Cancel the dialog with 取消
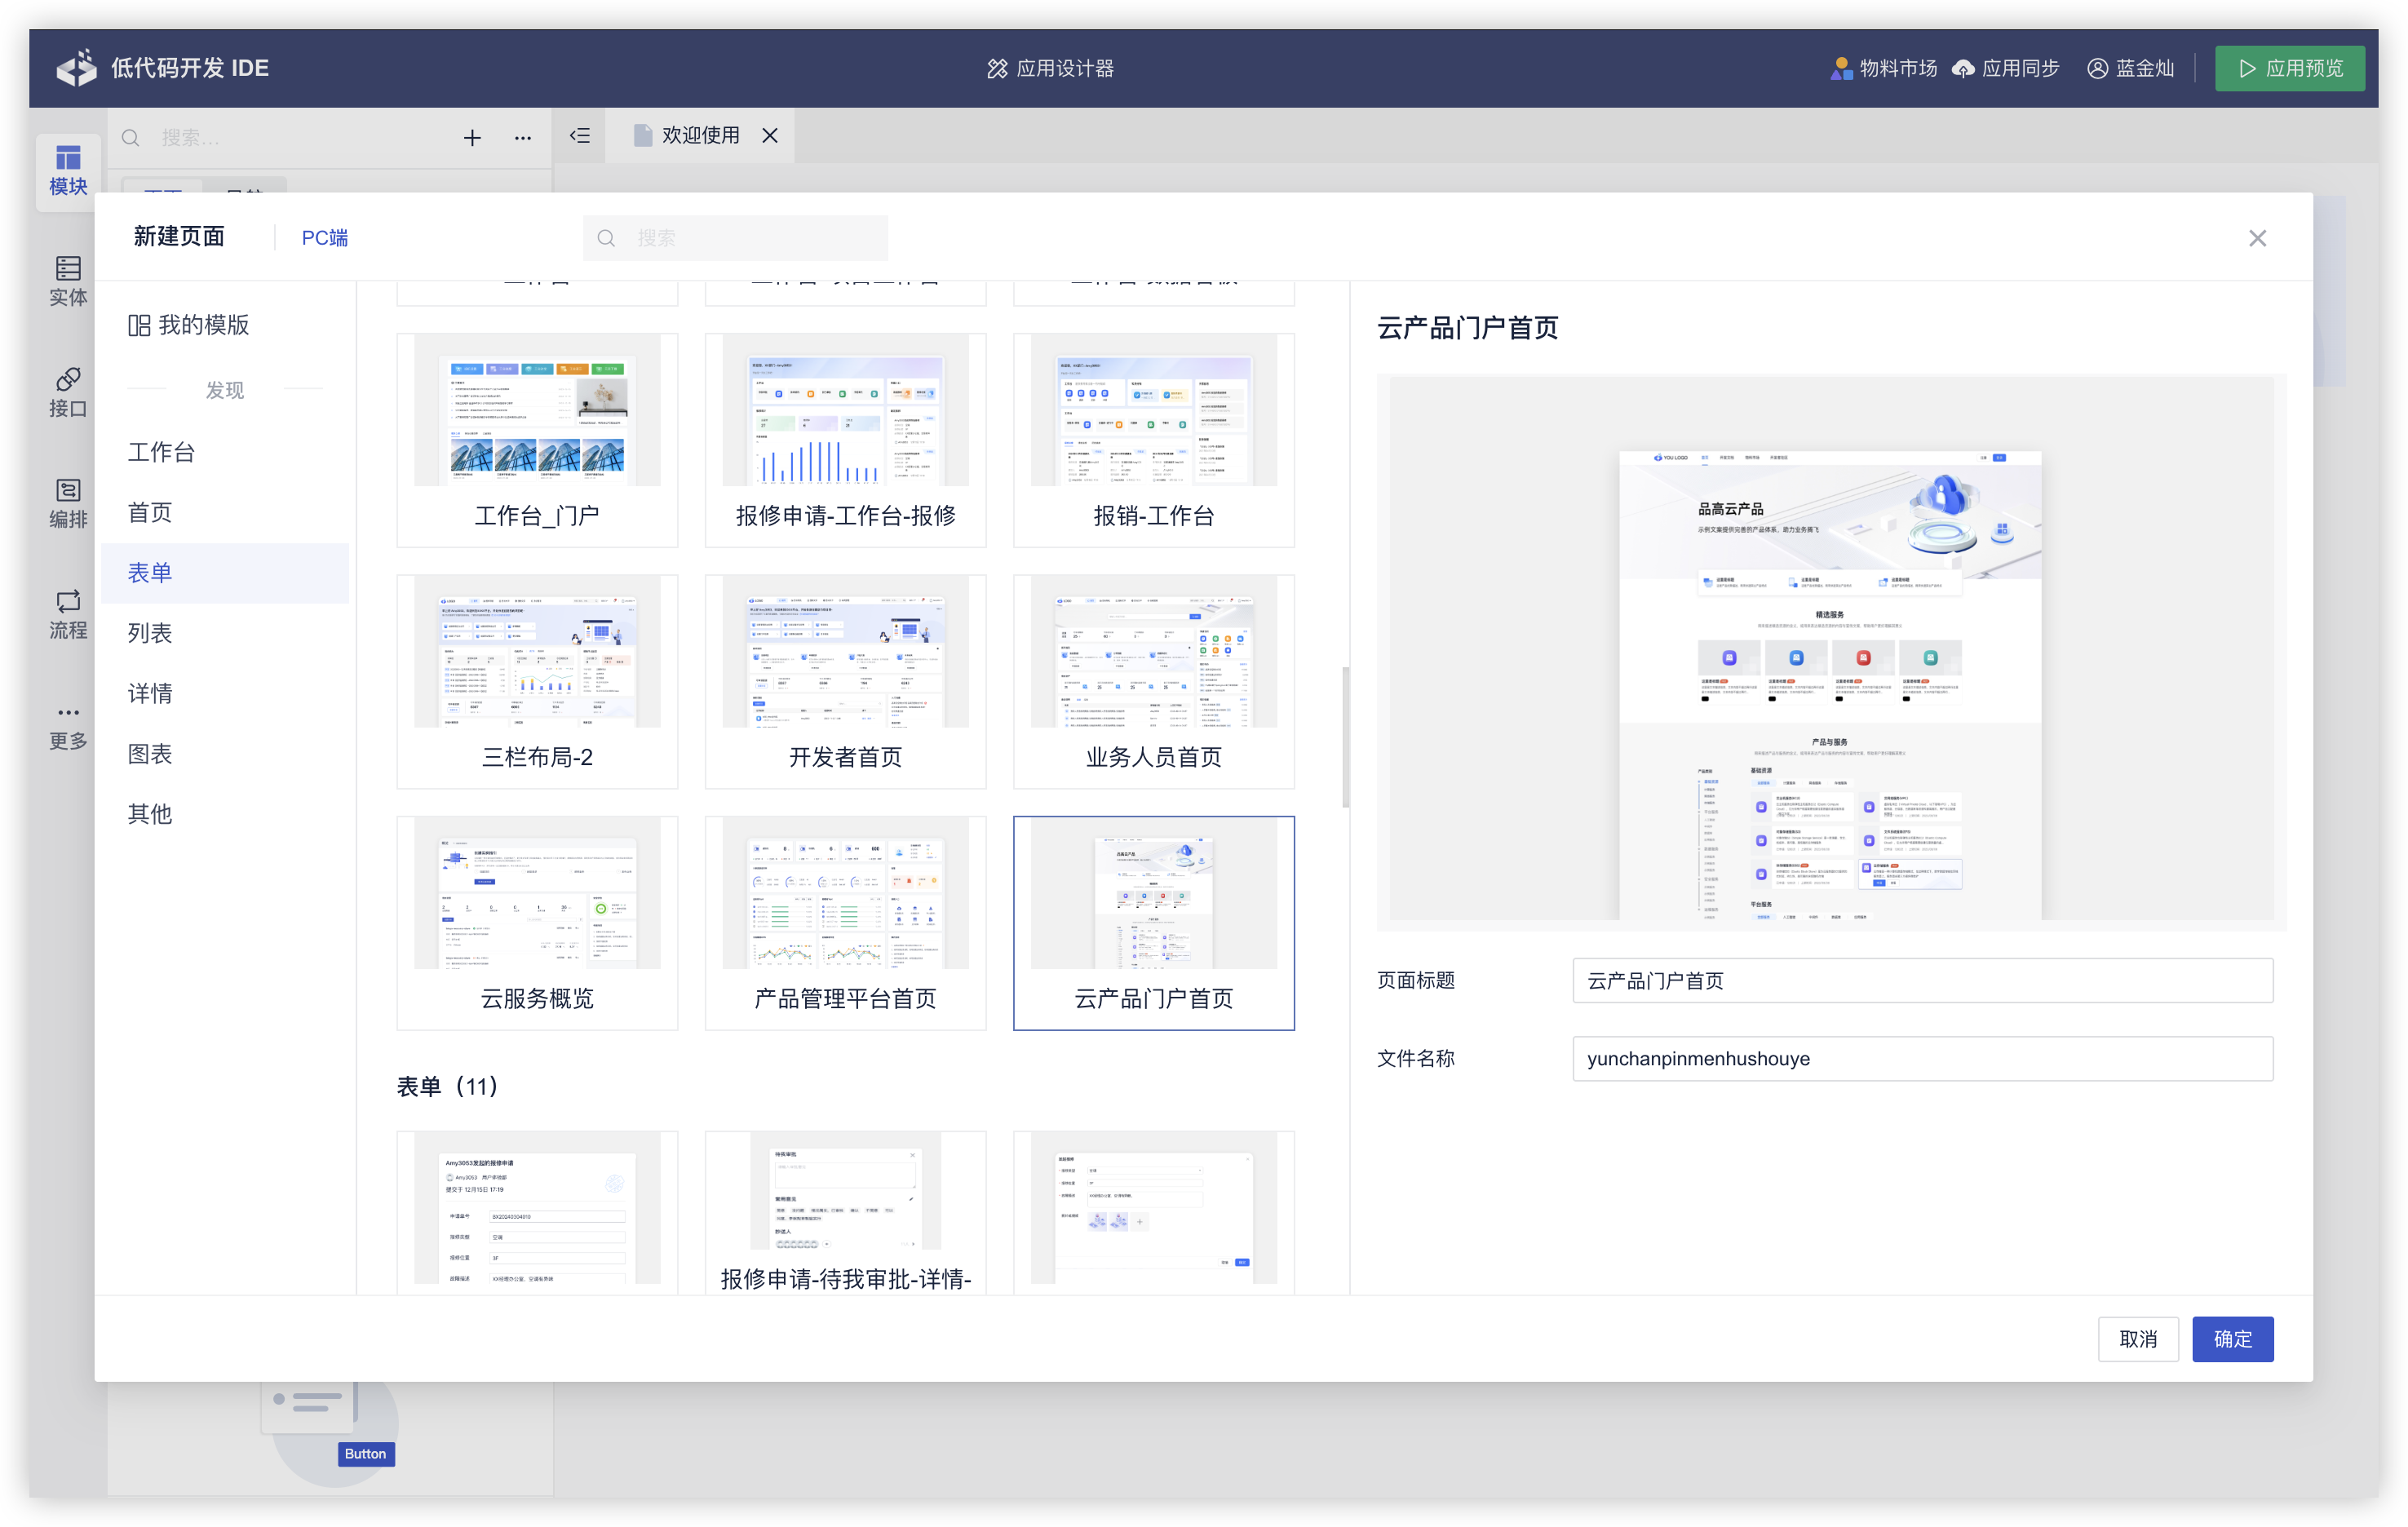This screenshot has height=1527, width=2408. tap(2138, 1338)
